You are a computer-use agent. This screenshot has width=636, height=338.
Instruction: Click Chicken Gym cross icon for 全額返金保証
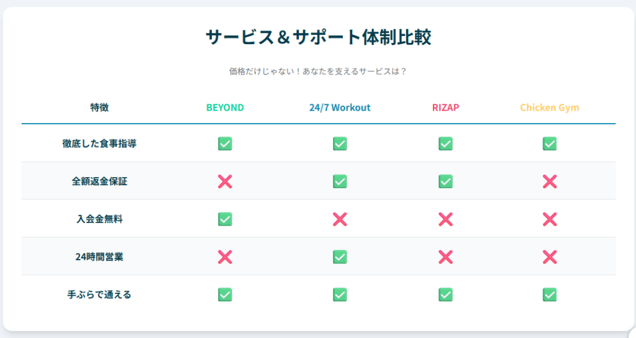pos(550,181)
